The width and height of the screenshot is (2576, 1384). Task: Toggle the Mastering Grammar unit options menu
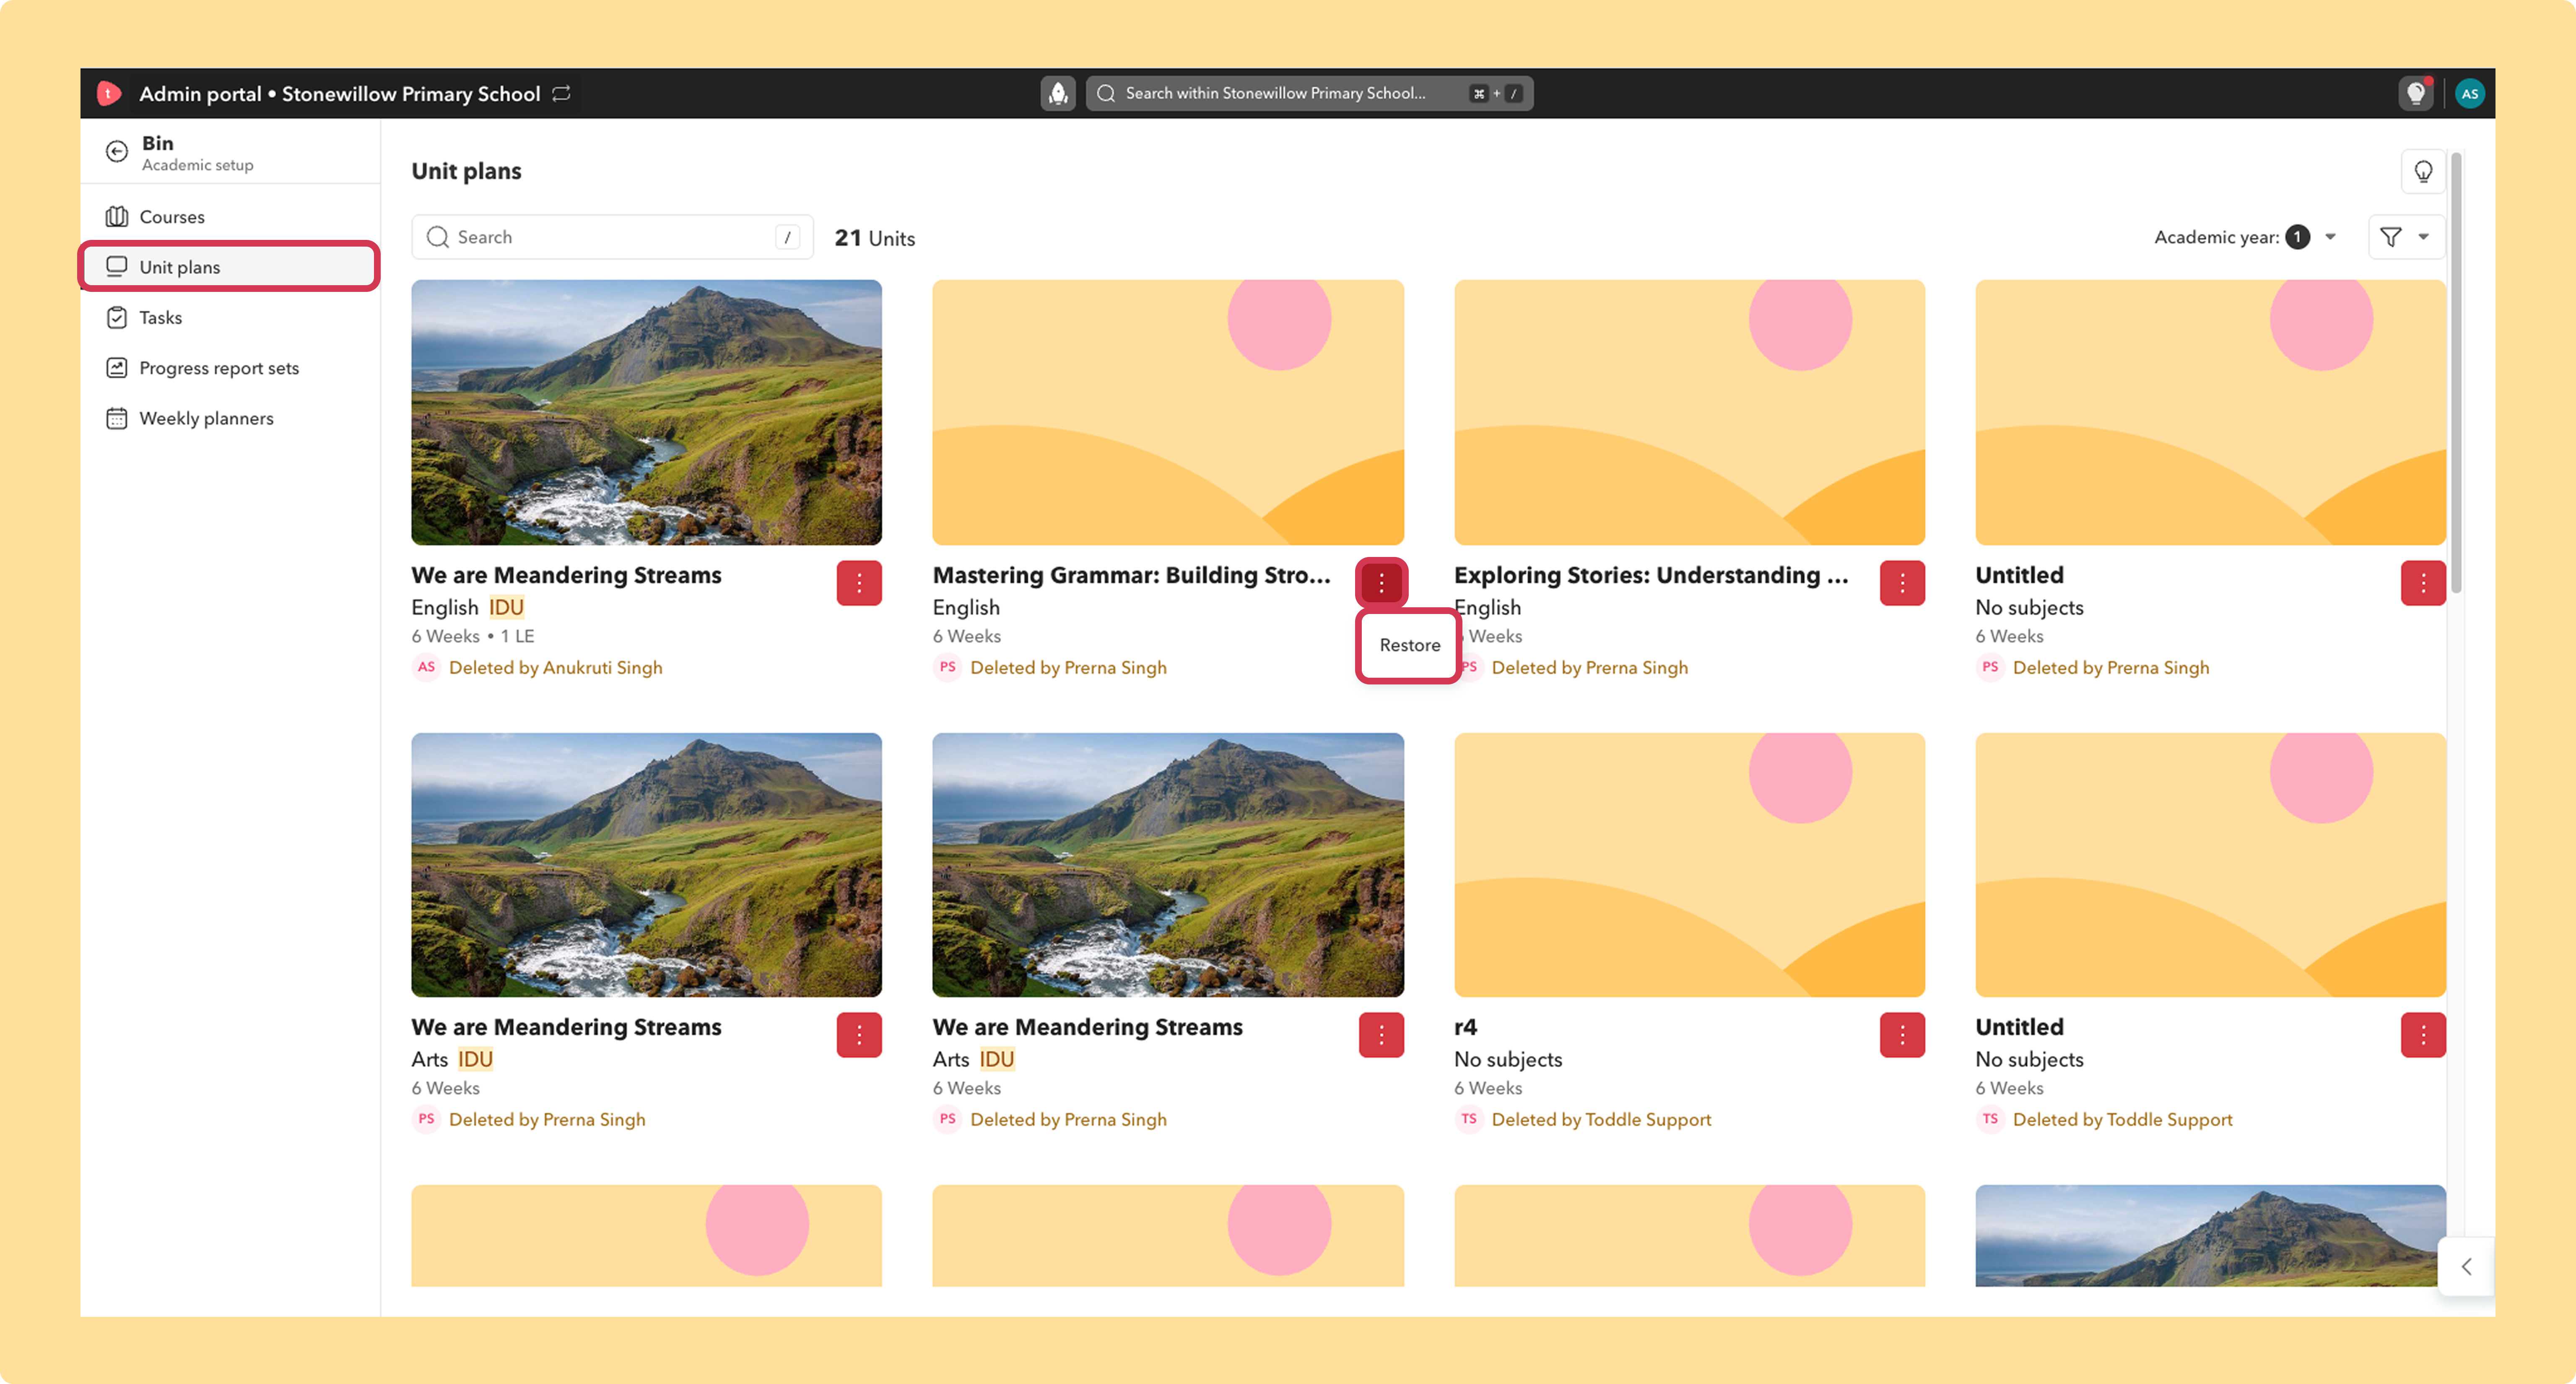pyautogui.click(x=1381, y=583)
